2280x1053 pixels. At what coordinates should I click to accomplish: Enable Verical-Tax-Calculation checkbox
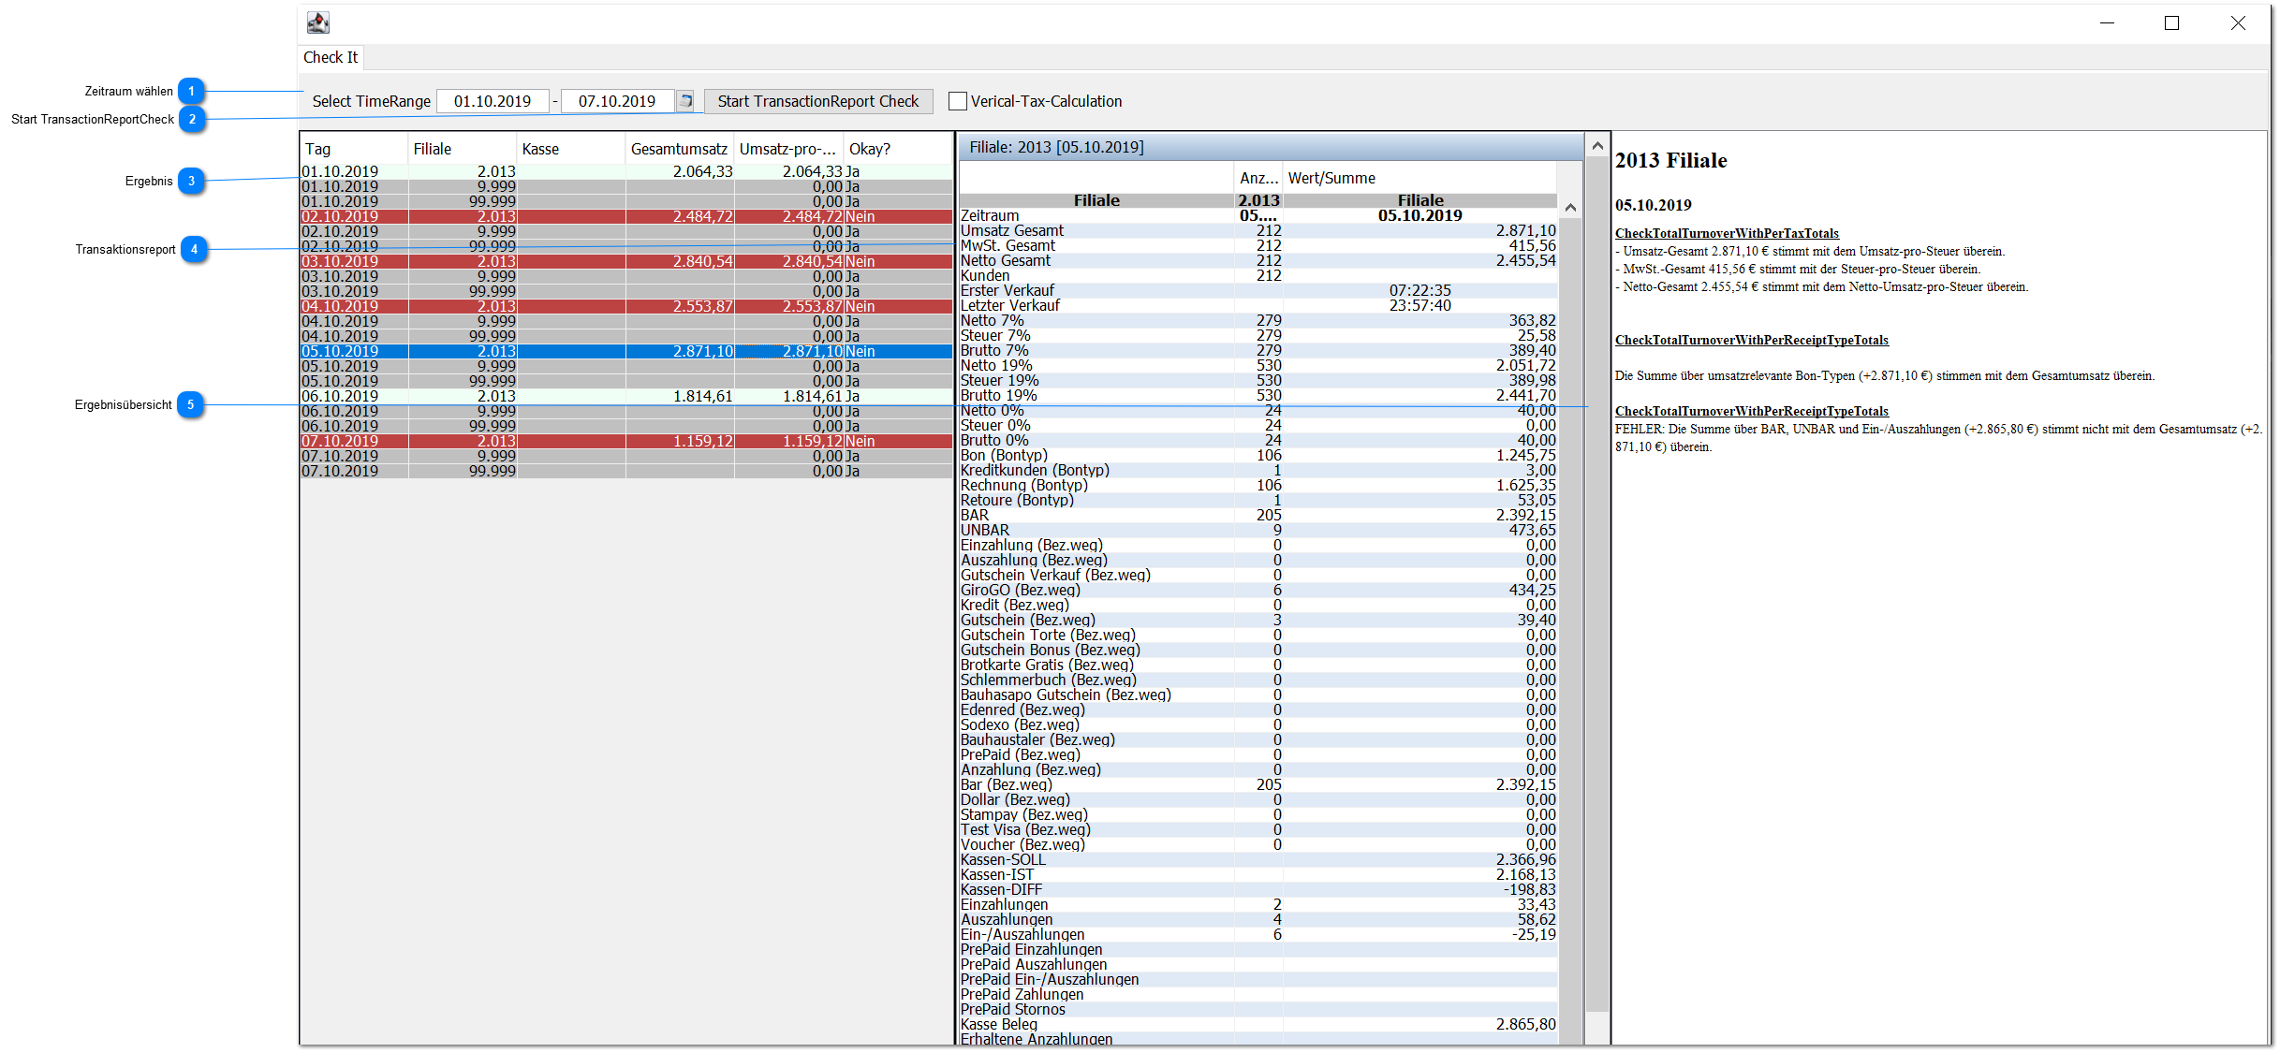[957, 101]
